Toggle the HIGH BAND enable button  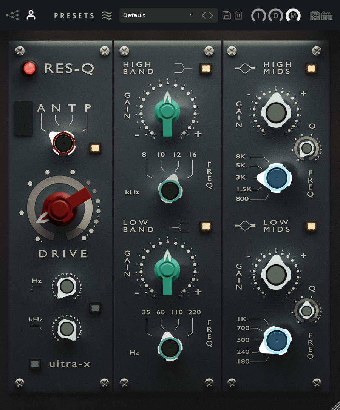tap(206, 69)
